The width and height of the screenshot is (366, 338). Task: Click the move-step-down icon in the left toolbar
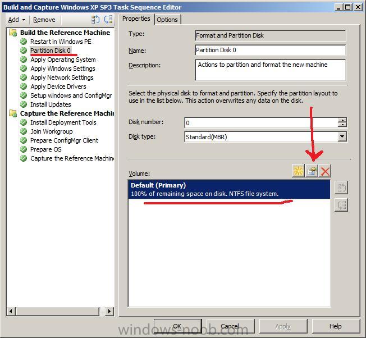pos(108,20)
